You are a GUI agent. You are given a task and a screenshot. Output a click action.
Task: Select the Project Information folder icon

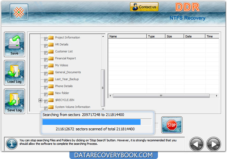[x=51, y=38]
